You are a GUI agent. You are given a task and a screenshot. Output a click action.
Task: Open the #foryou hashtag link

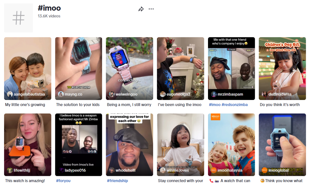click(63, 181)
